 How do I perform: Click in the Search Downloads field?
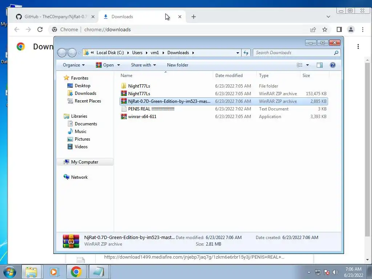click(x=293, y=53)
